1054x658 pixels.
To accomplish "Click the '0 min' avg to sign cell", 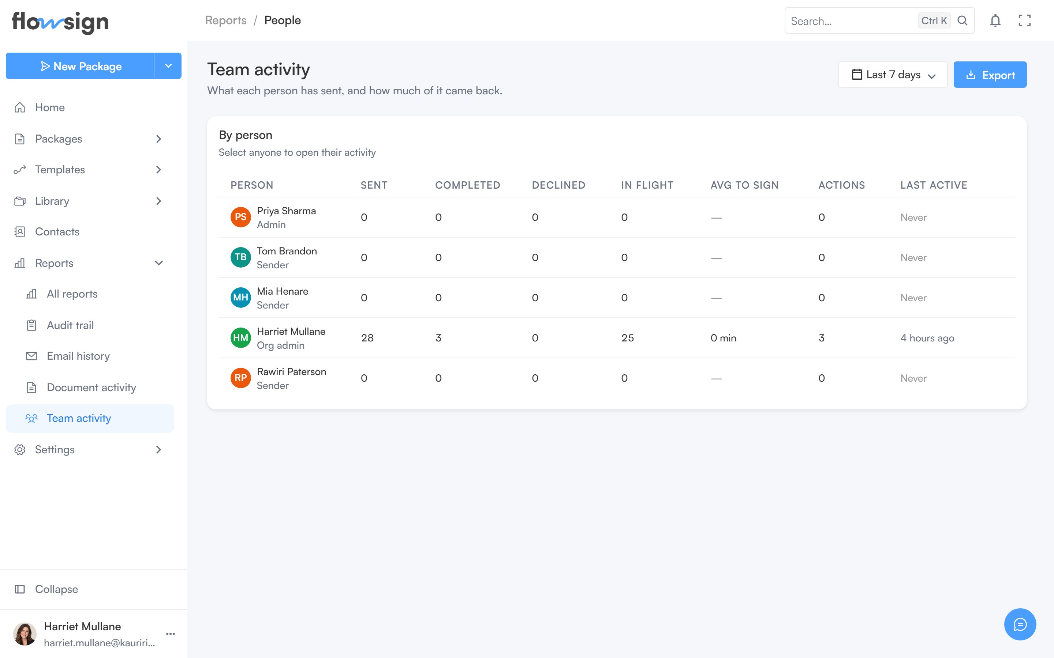I will tap(723, 338).
